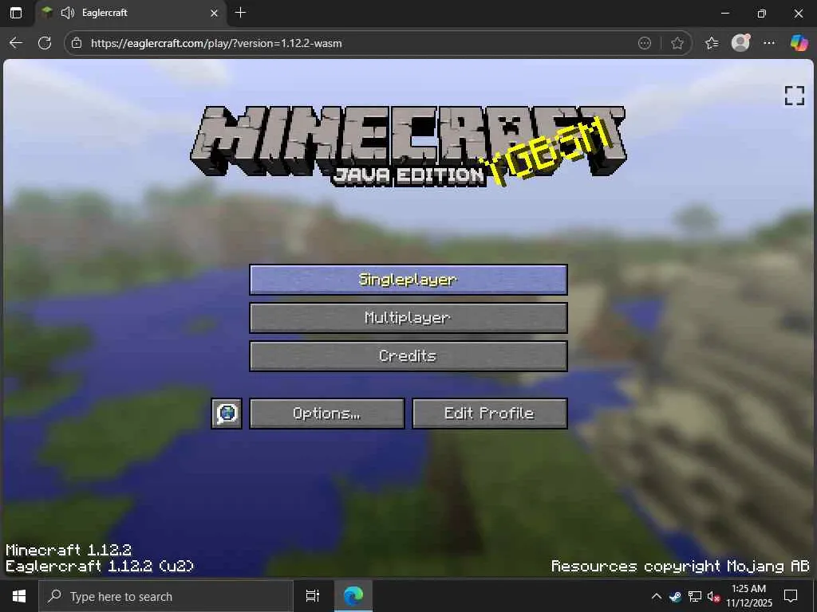Open the Copilot sidebar icon
Screen dimensions: 817x612
pos(798,43)
